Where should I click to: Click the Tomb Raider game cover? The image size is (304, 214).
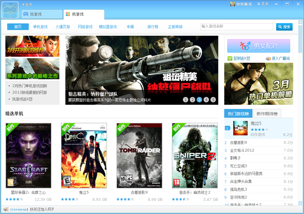pos(139,155)
